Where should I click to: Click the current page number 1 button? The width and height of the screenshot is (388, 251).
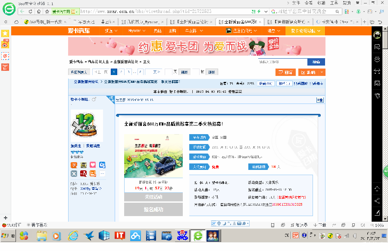114,72
